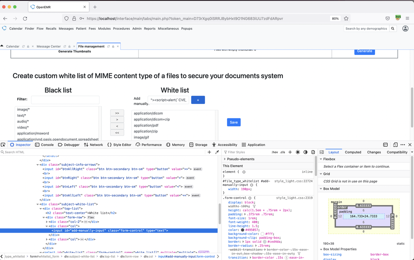The image size is (414, 260).
Task: Click the blue Generate button
Action: (x=365, y=52)
